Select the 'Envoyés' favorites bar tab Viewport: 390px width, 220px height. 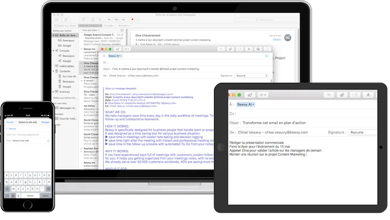click(x=110, y=26)
